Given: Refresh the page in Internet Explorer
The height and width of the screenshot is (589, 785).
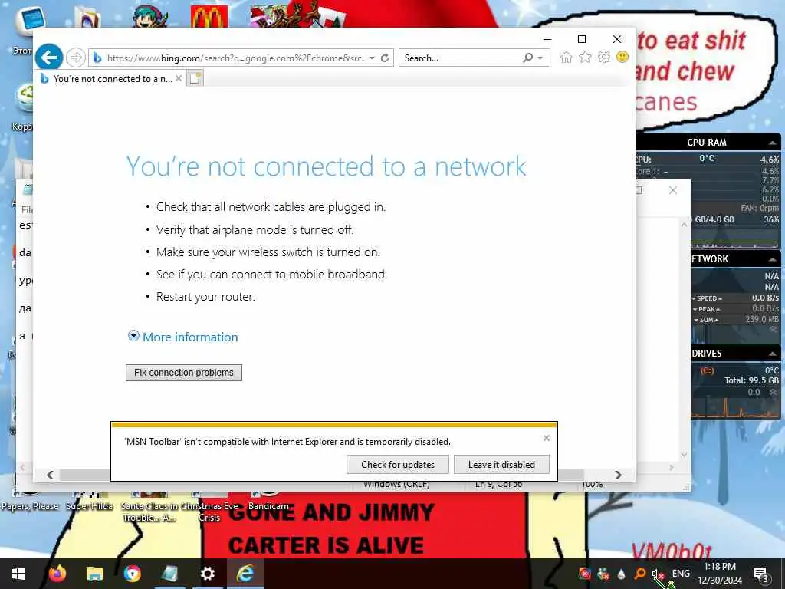Looking at the screenshot, I should 385,58.
